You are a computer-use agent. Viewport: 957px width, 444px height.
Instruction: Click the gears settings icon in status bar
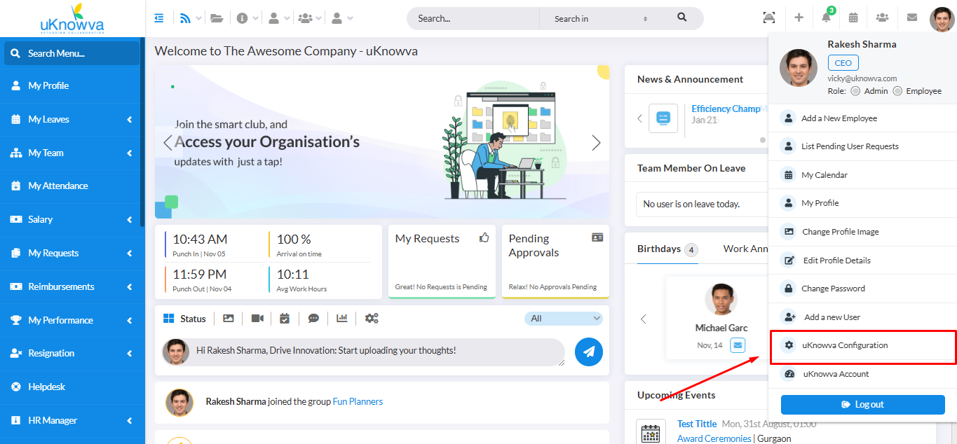coord(372,318)
